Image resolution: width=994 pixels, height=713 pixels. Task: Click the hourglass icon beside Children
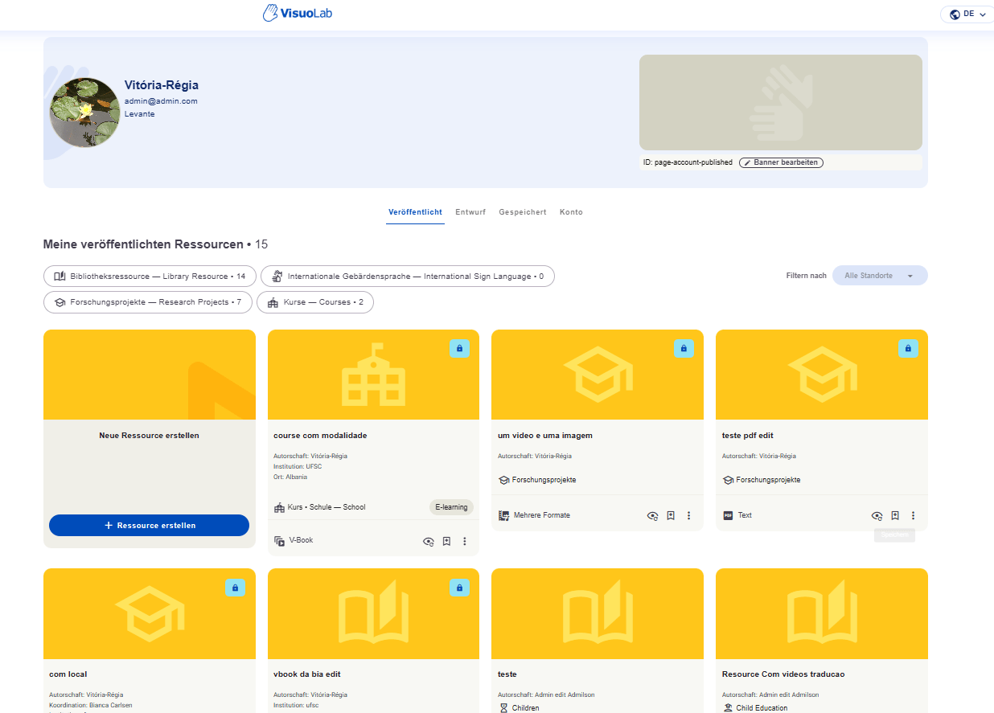coord(503,708)
